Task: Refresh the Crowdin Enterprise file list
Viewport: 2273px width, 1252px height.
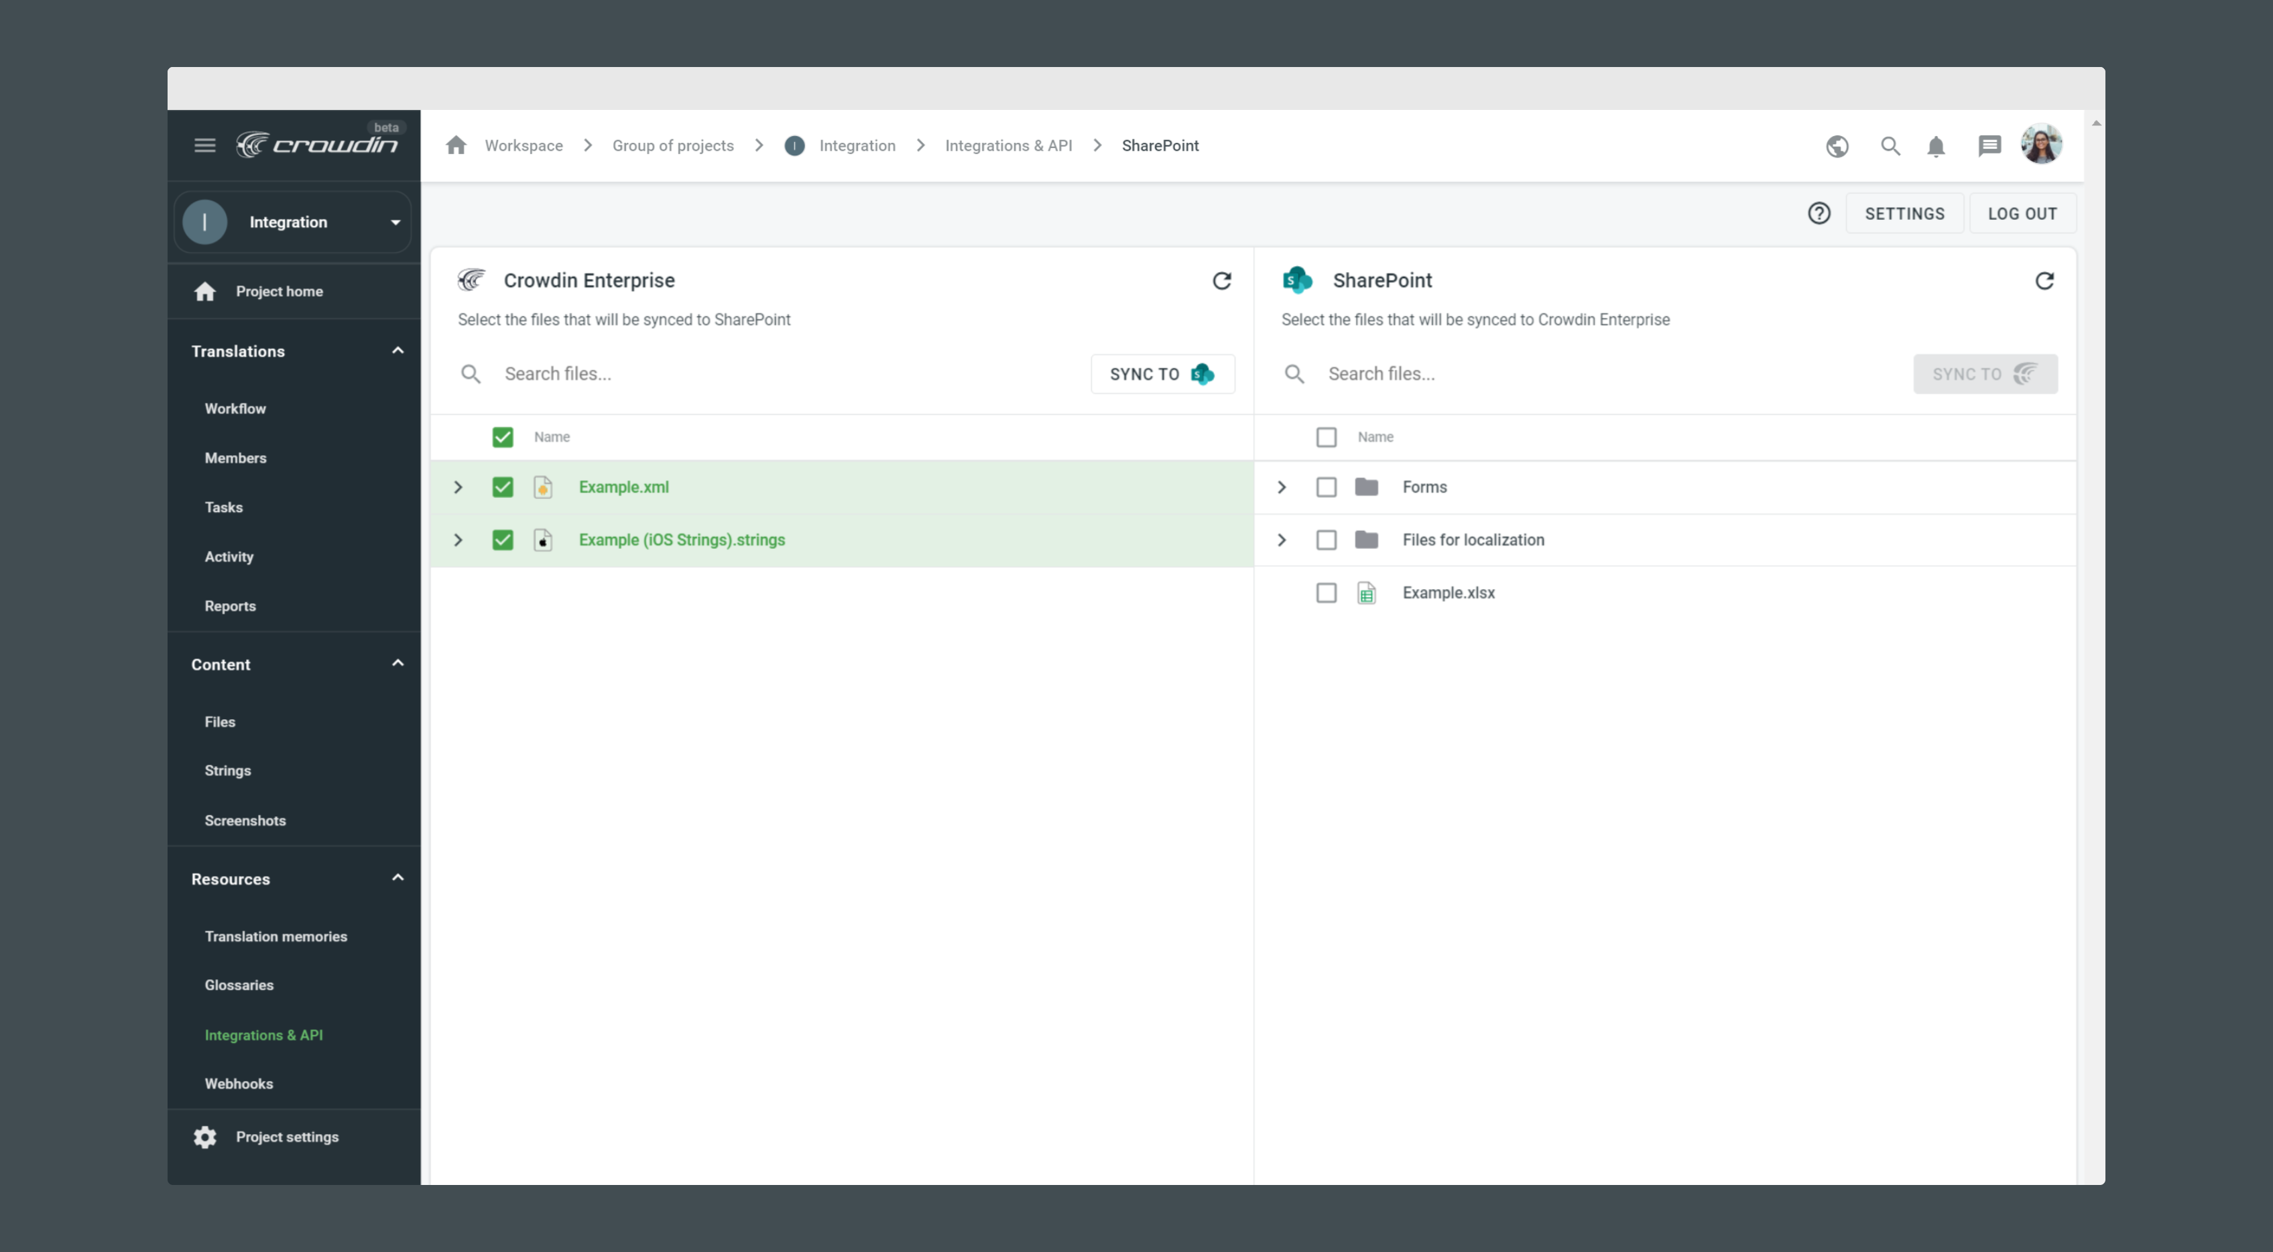Action: click(1221, 281)
